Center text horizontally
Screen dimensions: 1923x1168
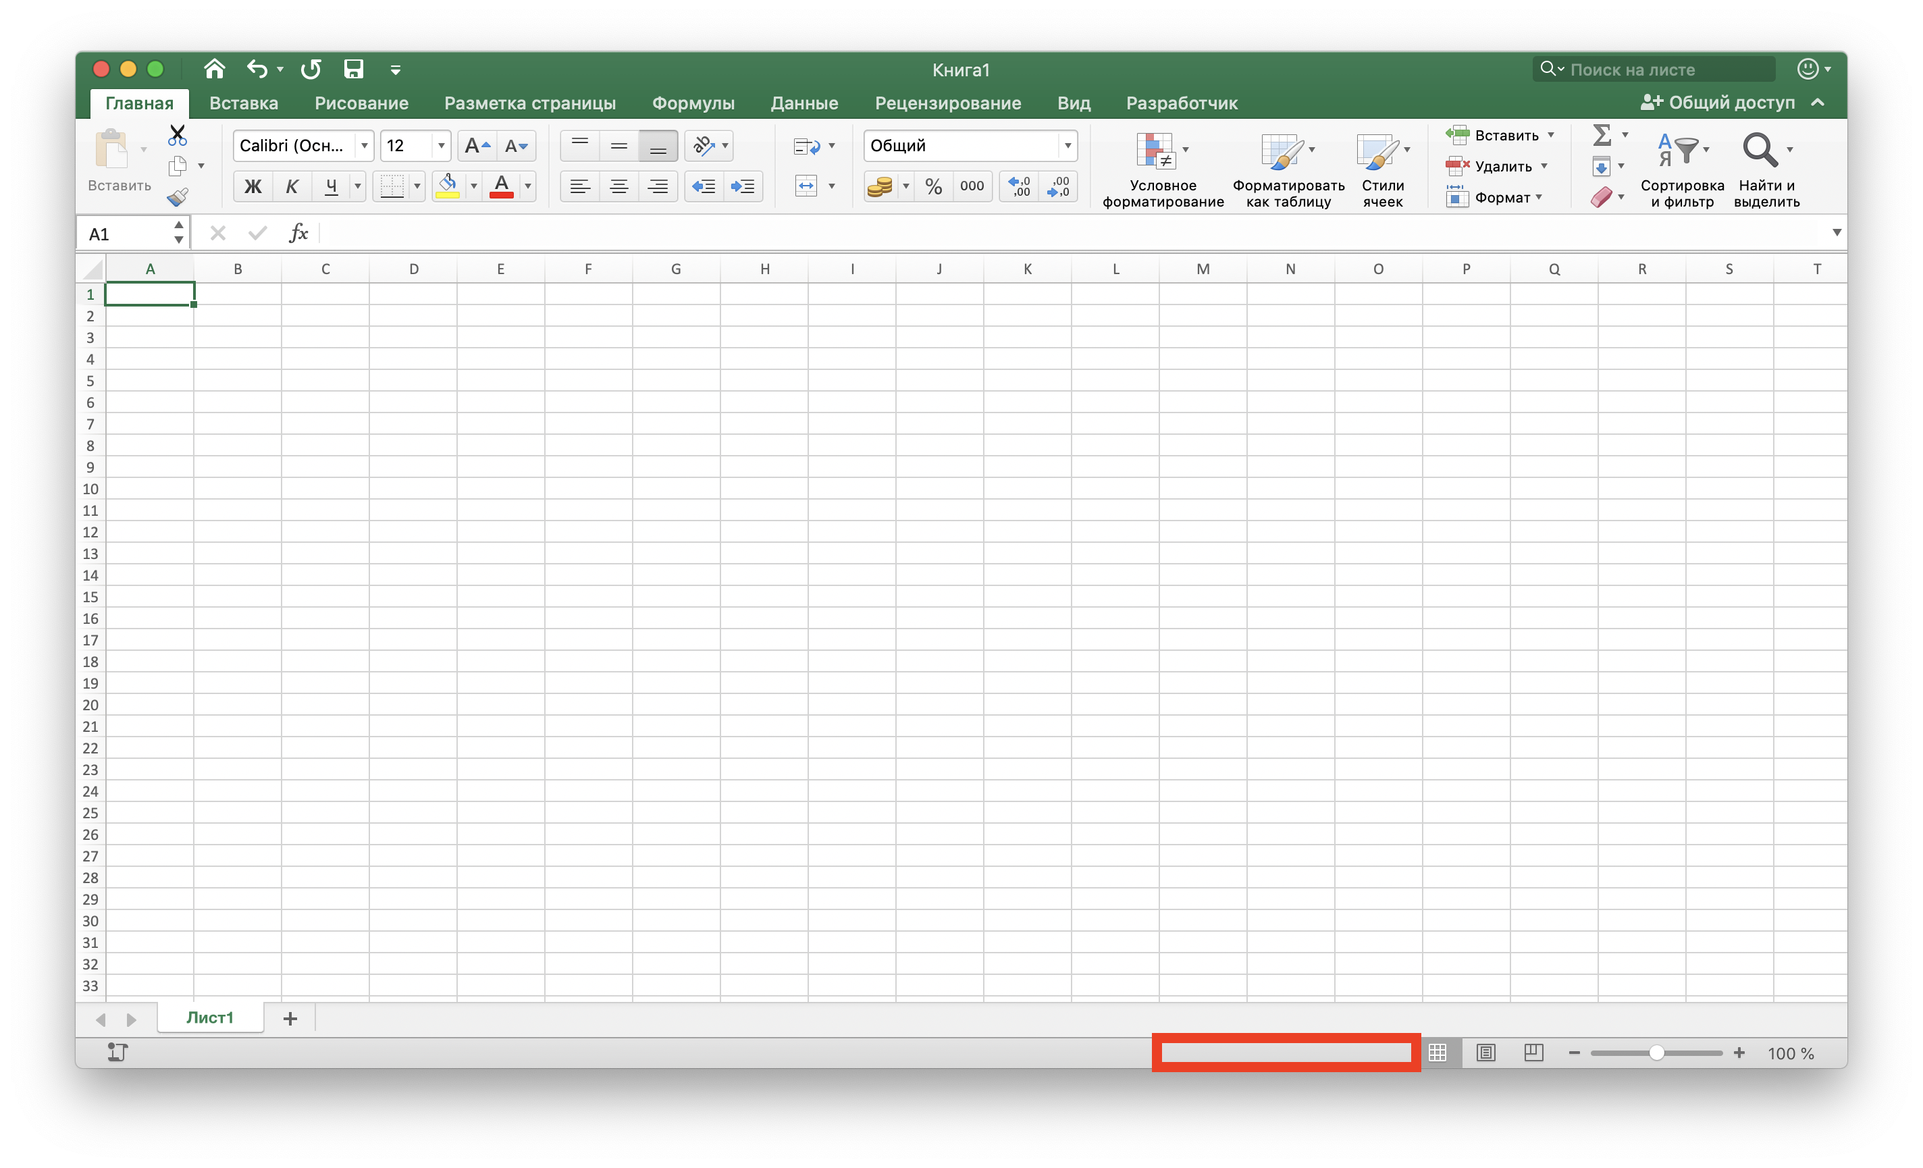(x=619, y=186)
